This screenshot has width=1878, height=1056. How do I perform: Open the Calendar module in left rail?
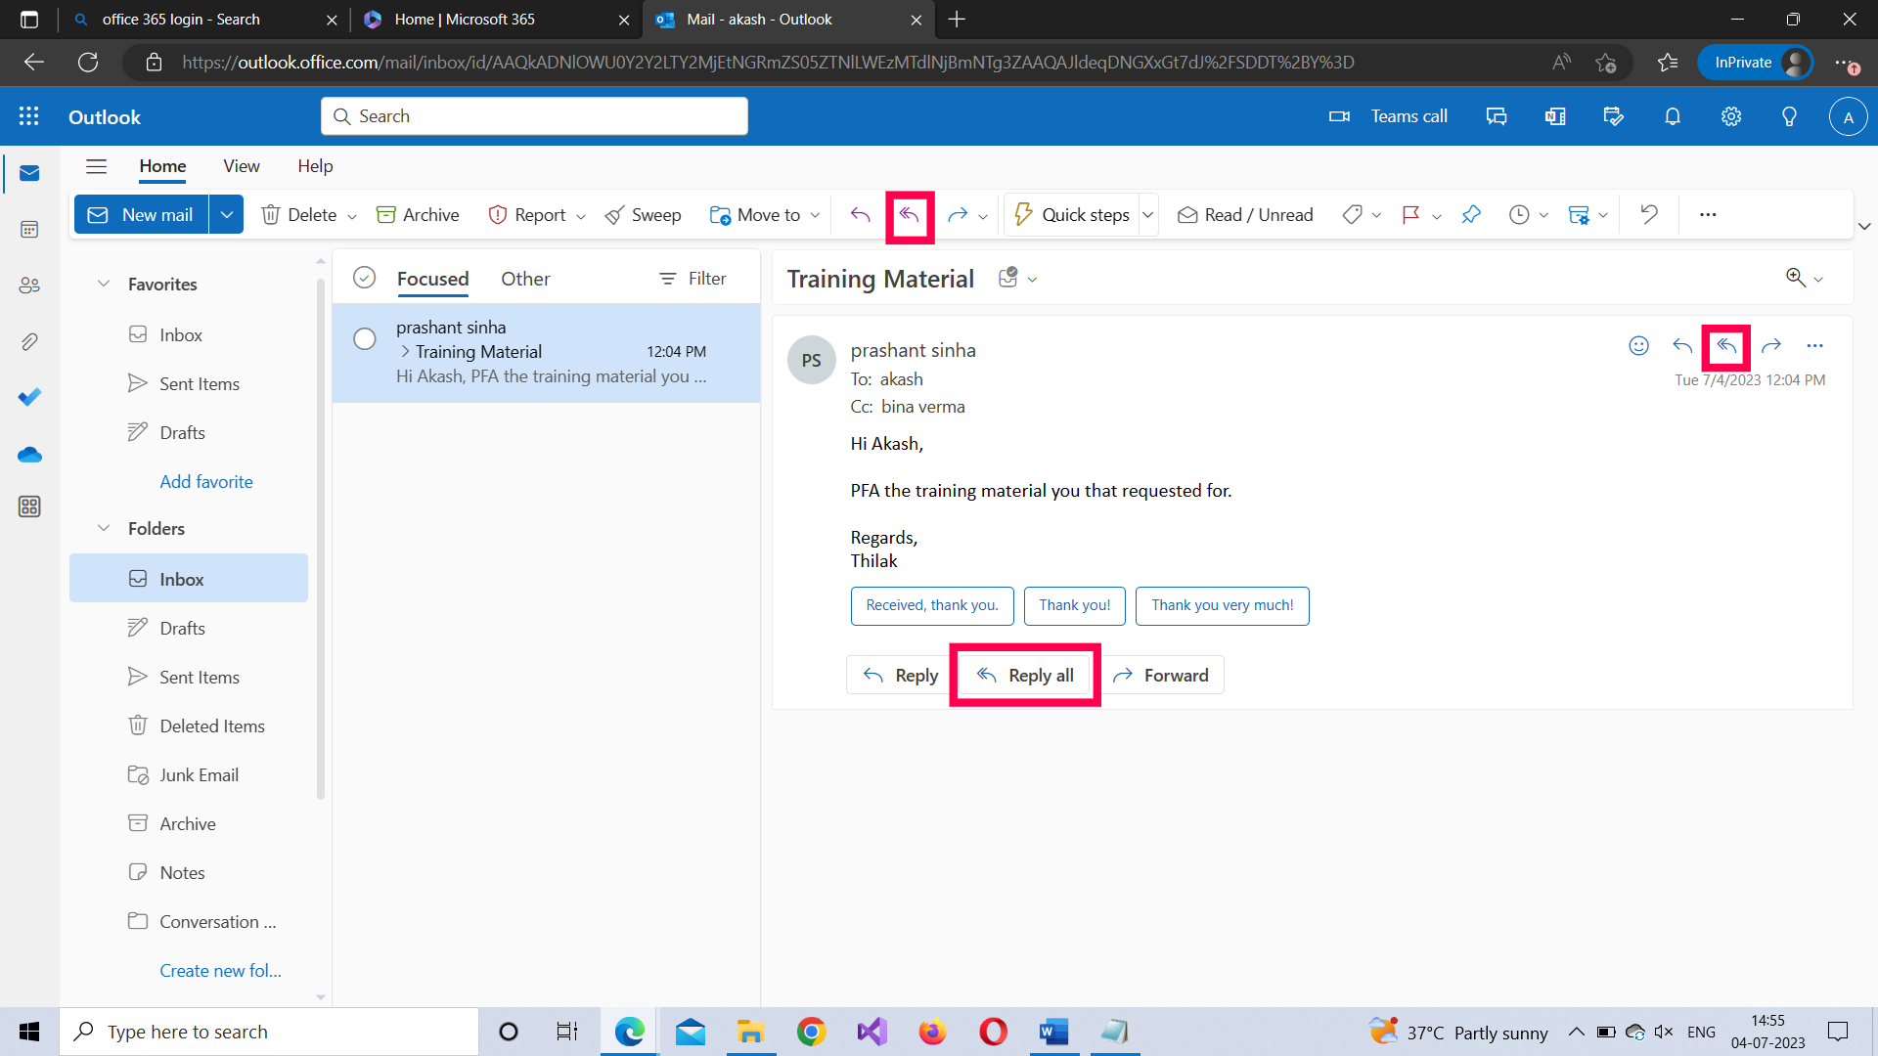click(29, 229)
